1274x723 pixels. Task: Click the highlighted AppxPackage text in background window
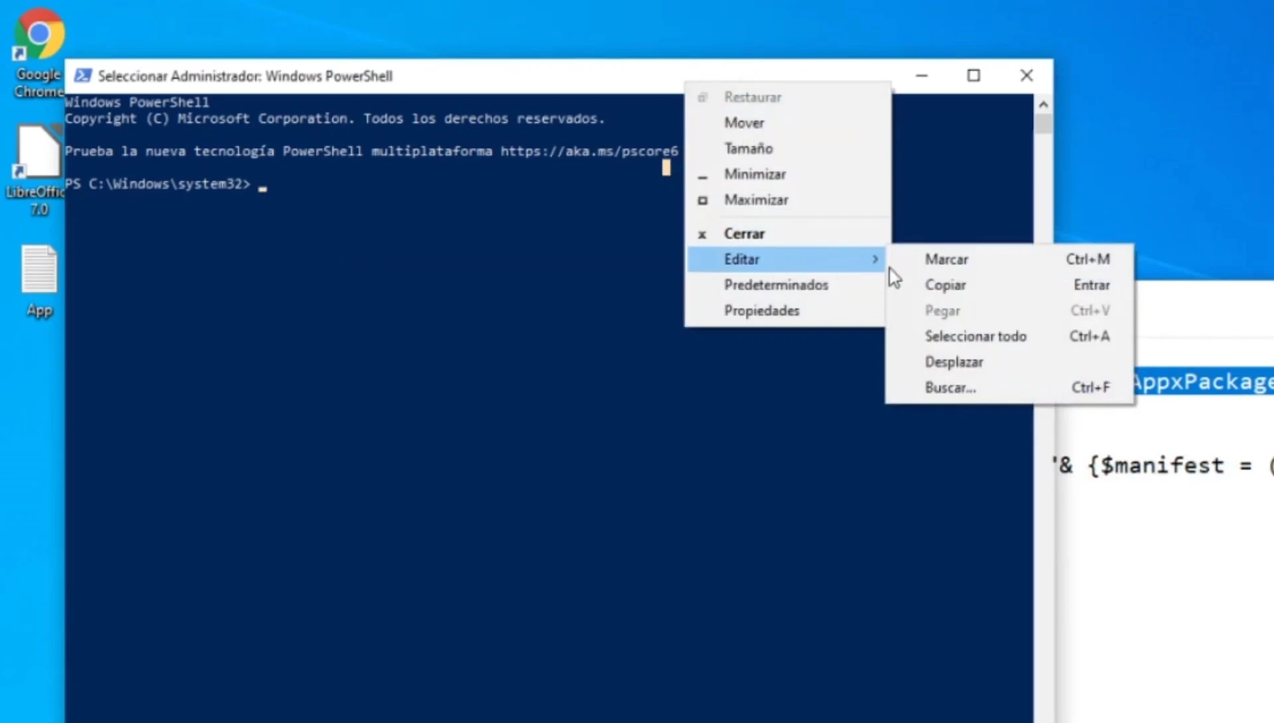[1203, 381]
